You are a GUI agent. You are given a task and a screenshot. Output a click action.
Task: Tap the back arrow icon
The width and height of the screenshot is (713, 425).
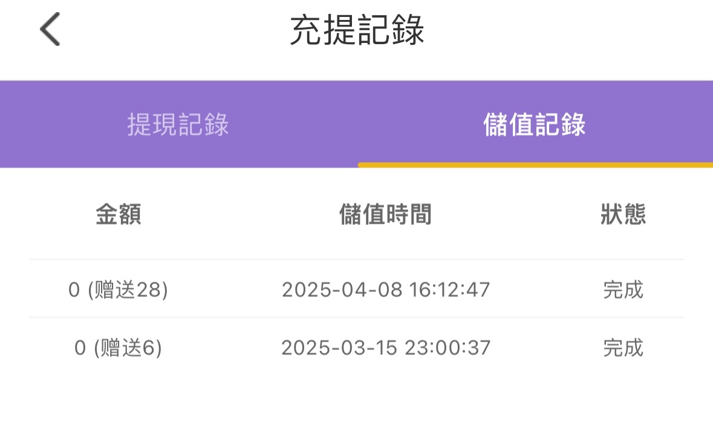tap(50, 30)
